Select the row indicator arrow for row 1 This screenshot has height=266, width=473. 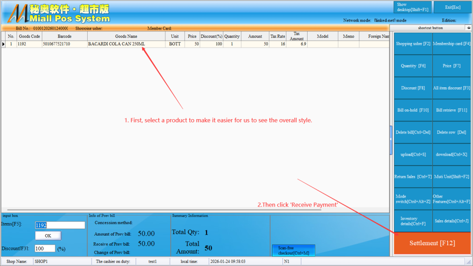point(4,44)
